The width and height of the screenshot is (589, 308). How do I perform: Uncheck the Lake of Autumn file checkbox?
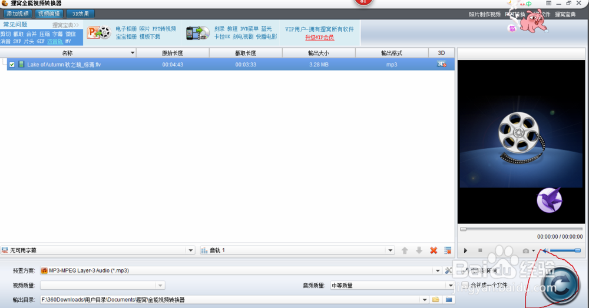[x=12, y=65]
